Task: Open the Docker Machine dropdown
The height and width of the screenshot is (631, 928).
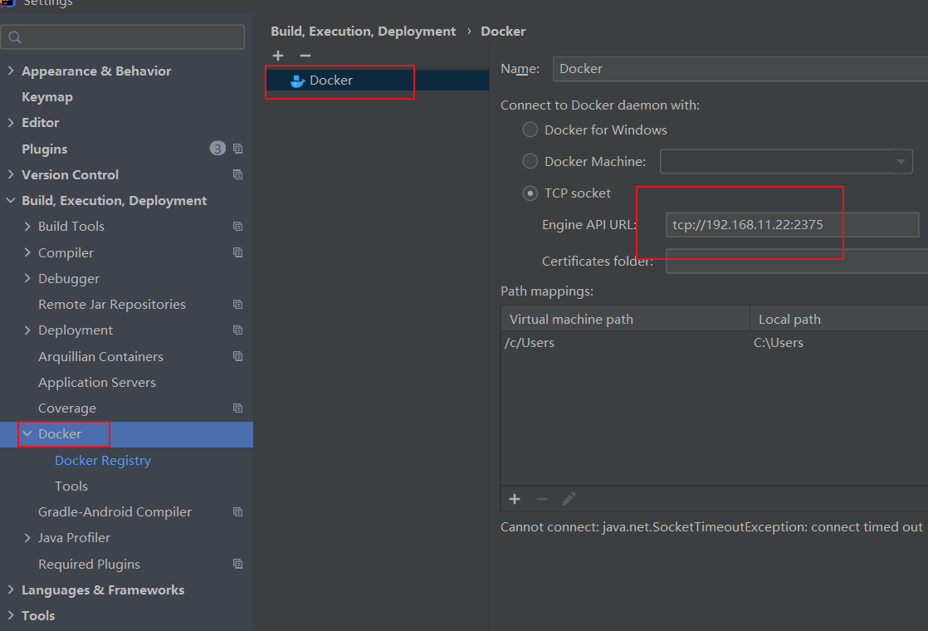Action: pyautogui.click(x=785, y=161)
